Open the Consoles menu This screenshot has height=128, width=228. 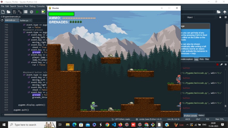[40, 6]
